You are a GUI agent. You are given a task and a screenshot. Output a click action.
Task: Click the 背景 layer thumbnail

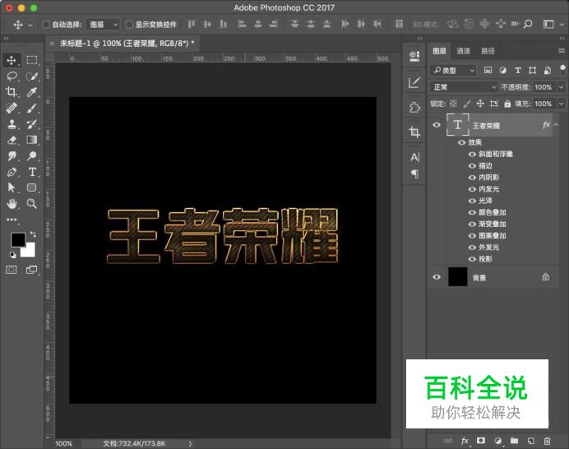pyautogui.click(x=458, y=277)
